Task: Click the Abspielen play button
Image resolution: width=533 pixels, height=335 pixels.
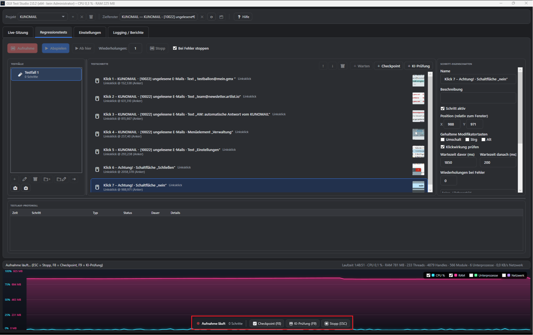Action: [x=56, y=48]
